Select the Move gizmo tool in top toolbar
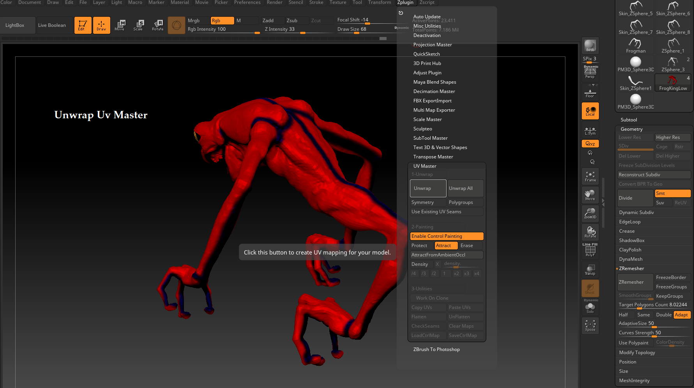The width and height of the screenshot is (694, 388). point(120,25)
